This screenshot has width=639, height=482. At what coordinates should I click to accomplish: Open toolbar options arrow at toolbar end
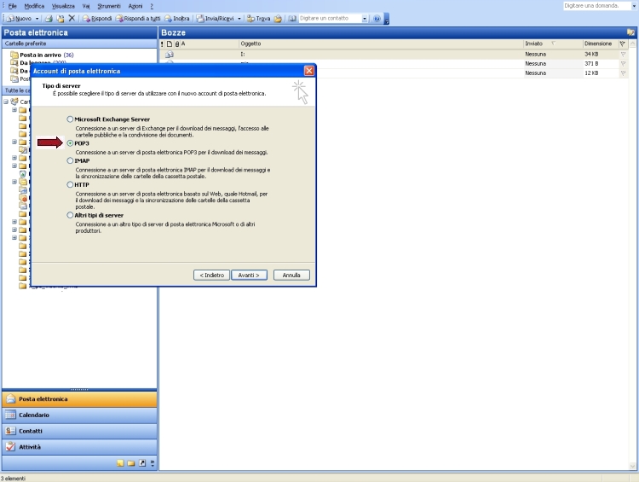coord(387,19)
